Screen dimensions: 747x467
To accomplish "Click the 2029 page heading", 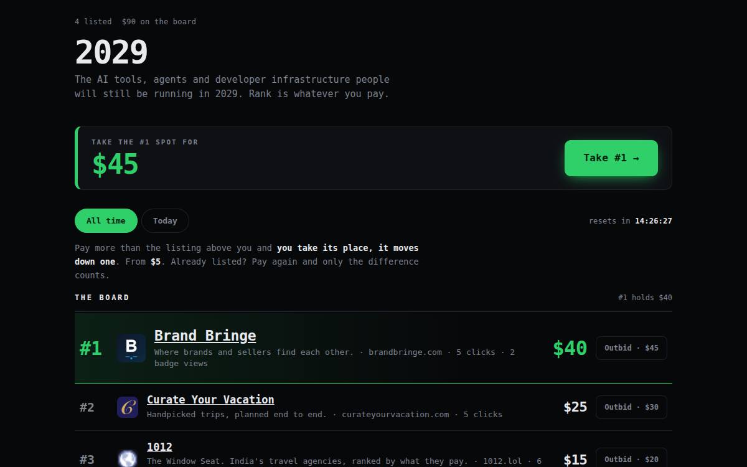I will click(x=111, y=52).
